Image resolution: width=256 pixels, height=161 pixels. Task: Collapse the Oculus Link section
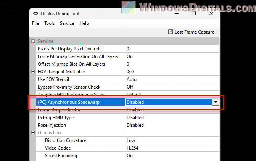(33, 133)
